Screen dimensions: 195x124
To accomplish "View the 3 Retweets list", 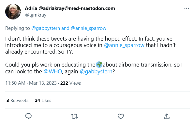I will [x=17, y=100].
